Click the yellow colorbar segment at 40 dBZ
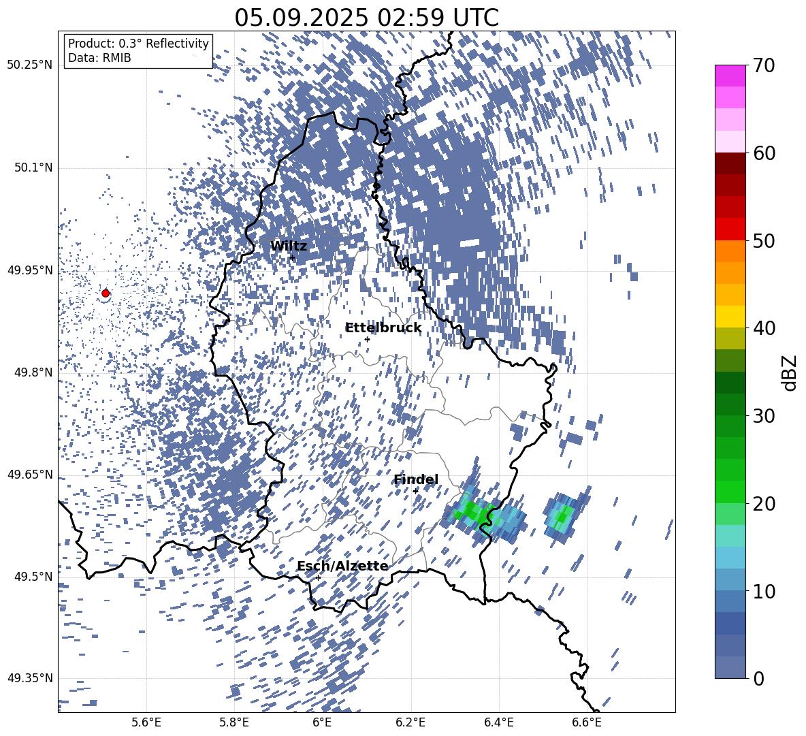This screenshot has width=806, height=736. click(x=730, y=317)
